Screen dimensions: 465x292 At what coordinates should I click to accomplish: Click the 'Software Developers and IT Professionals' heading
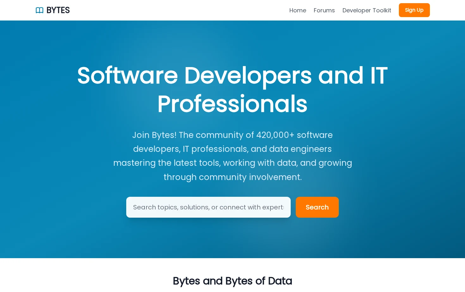(x=232, y=90)
